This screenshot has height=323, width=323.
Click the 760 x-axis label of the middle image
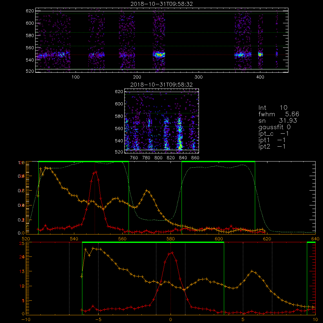point(134,158)
